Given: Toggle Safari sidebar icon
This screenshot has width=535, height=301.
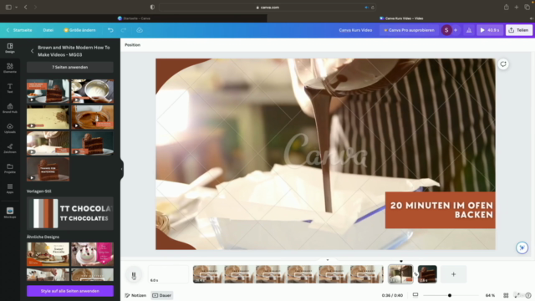Looking at the screenshot, I should point(8,8).
